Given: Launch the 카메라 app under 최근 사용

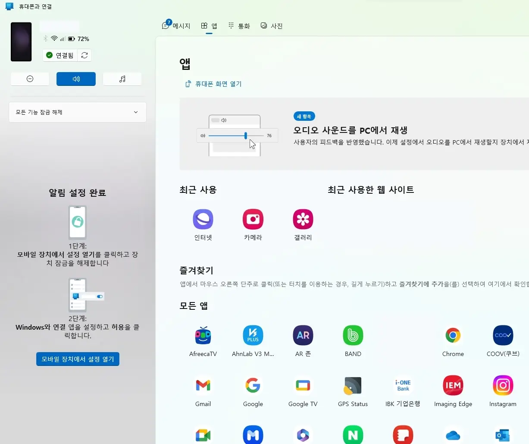Looking at the screenshot, I should point(253,219).
